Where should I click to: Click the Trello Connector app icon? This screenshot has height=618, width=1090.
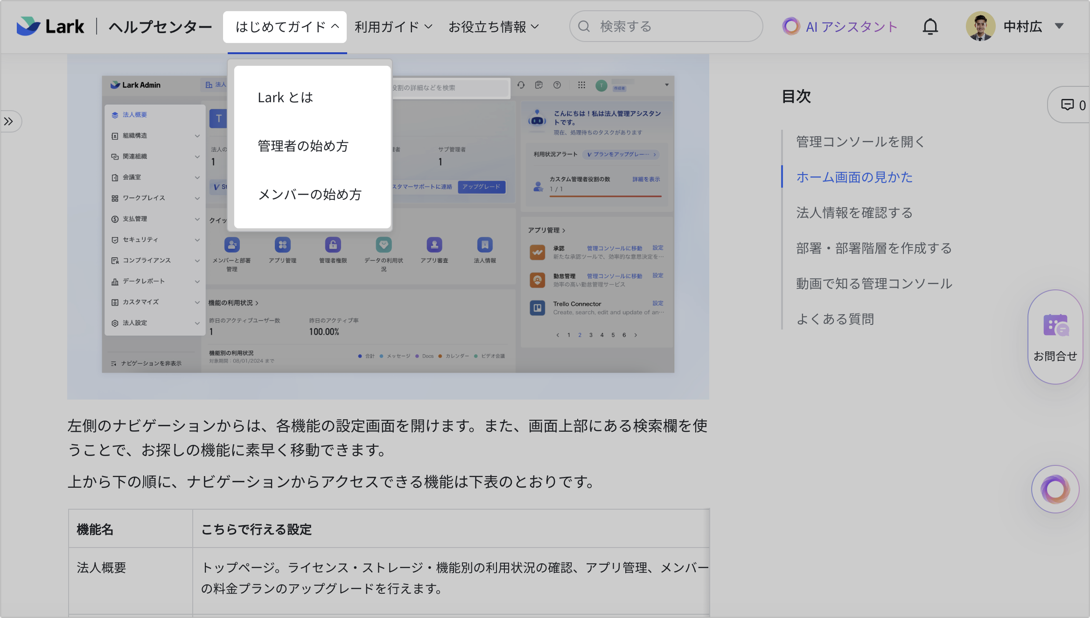538,308
